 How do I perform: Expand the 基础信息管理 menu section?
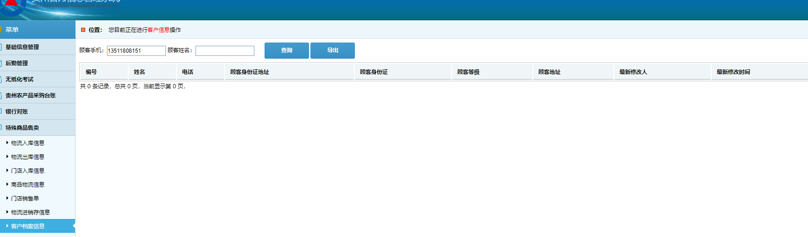[x=22, y=47]
